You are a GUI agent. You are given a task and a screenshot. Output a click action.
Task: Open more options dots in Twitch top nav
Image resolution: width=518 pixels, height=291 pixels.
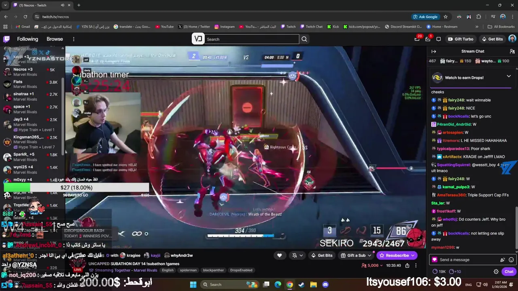click(74, 39)
